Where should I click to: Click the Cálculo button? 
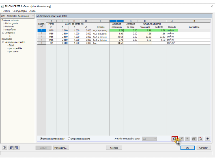click(43, 148)
